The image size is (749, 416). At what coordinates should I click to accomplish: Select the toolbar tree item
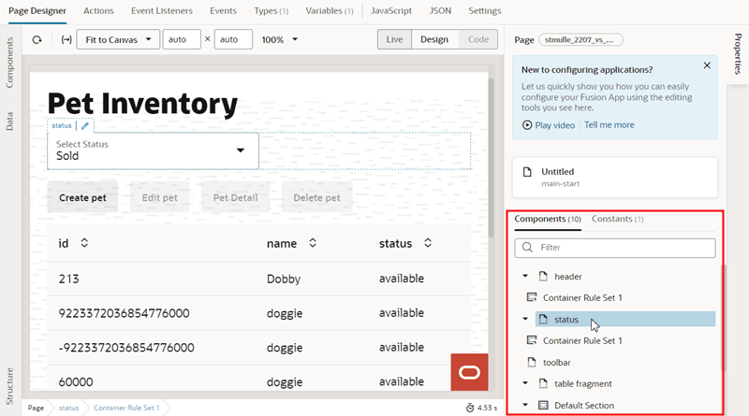[x=556, y=362]
